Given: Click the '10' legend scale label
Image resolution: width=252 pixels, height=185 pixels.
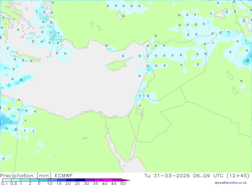Looking at the screenshot, I should (x=50, y=183).
